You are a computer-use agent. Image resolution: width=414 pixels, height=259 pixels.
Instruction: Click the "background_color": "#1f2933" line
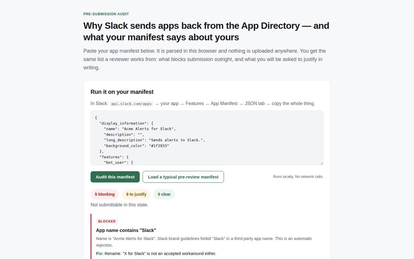[x=137, y=146]
